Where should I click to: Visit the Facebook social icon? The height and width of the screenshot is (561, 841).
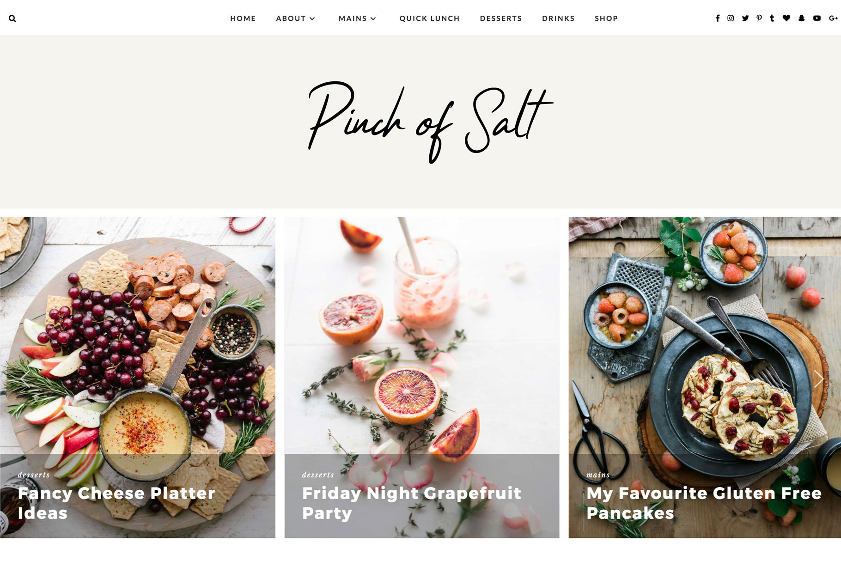coord(718,18)
